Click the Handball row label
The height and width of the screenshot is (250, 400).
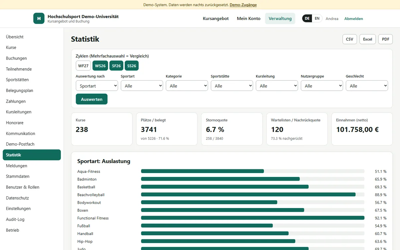pyautogui.click(x=85, y=234)
